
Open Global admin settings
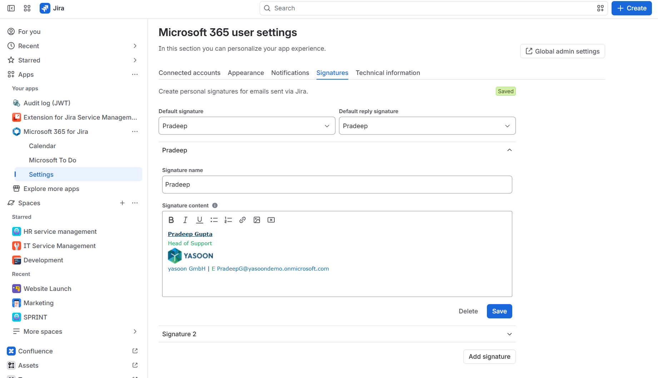coord(562,51)
